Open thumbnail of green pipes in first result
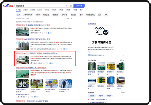151x105 pixels. 23,32
